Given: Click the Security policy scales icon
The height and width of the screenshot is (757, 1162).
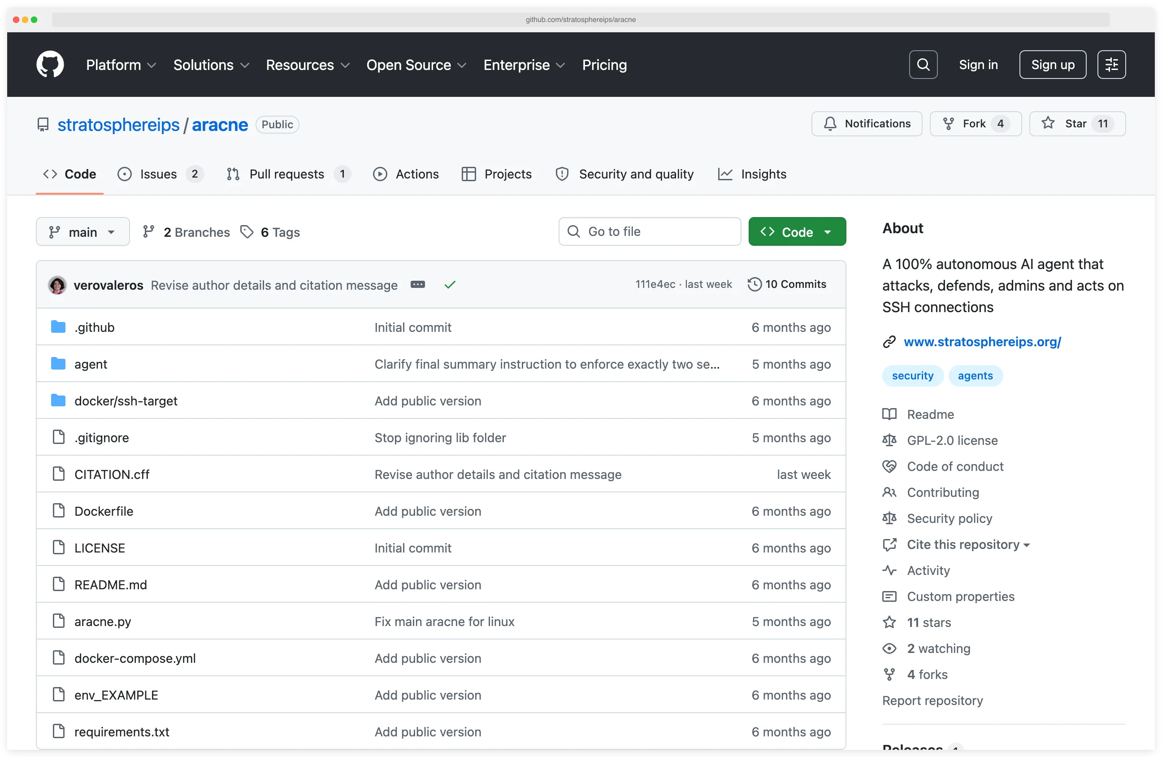Looking at the screenshot, I should point(889,518).
